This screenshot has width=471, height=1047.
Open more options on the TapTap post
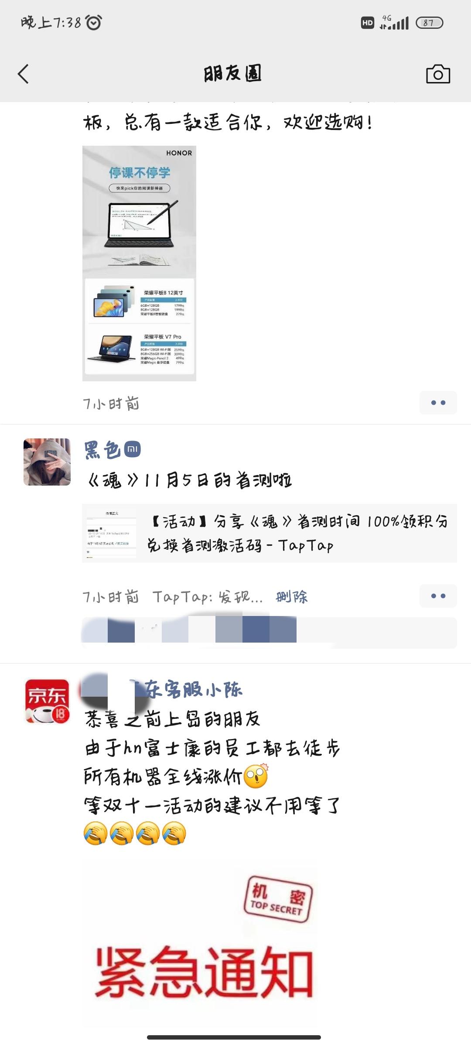tap(438, 596)
